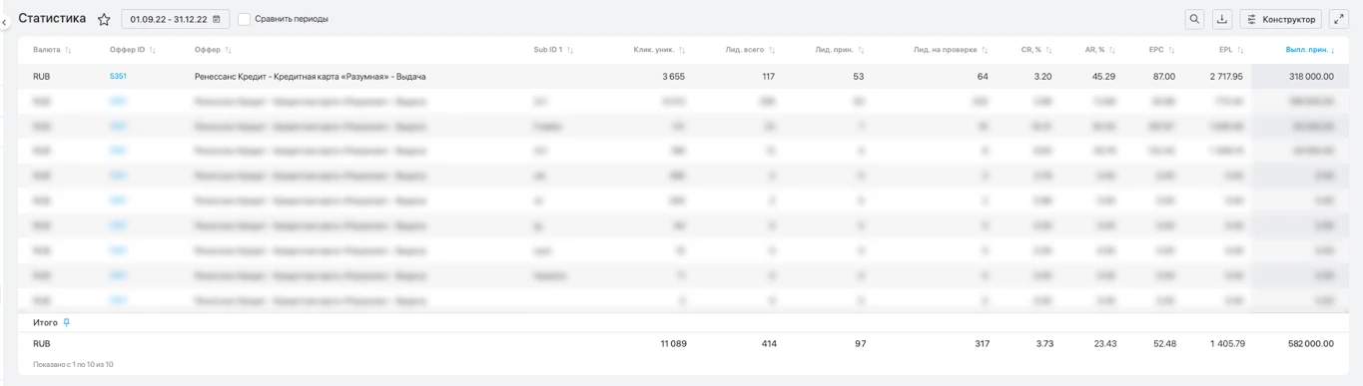
Task: Click the fullscreen expand arrows icon
Action: [1339, 19]
